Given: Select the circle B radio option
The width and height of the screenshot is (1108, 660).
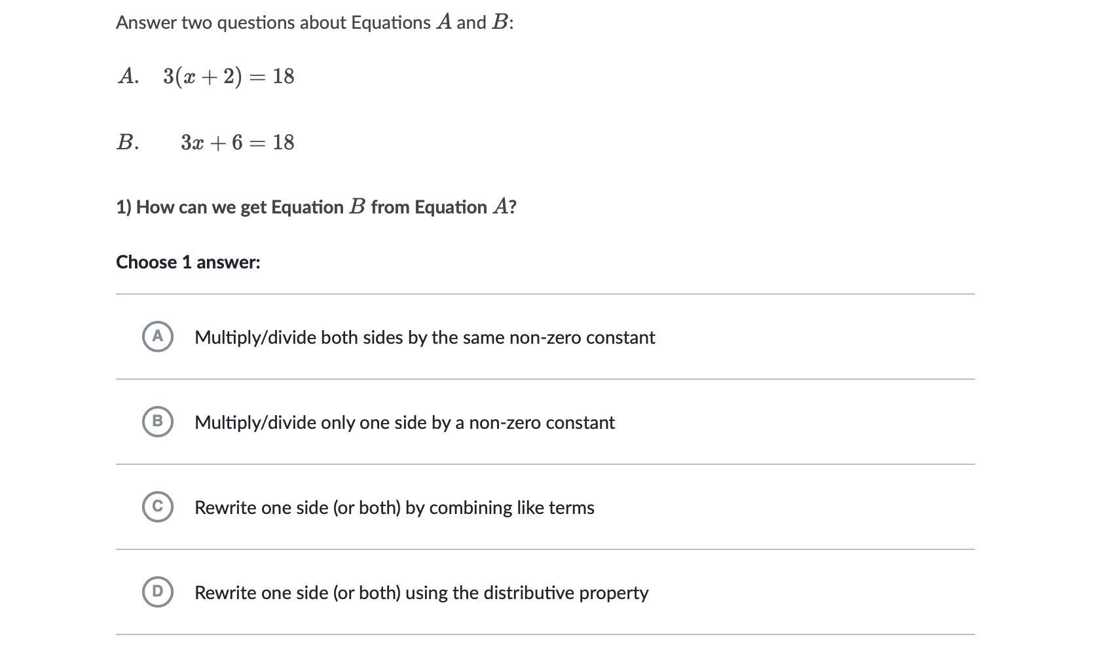Looking at the screenshot, I should pos(157,421).
